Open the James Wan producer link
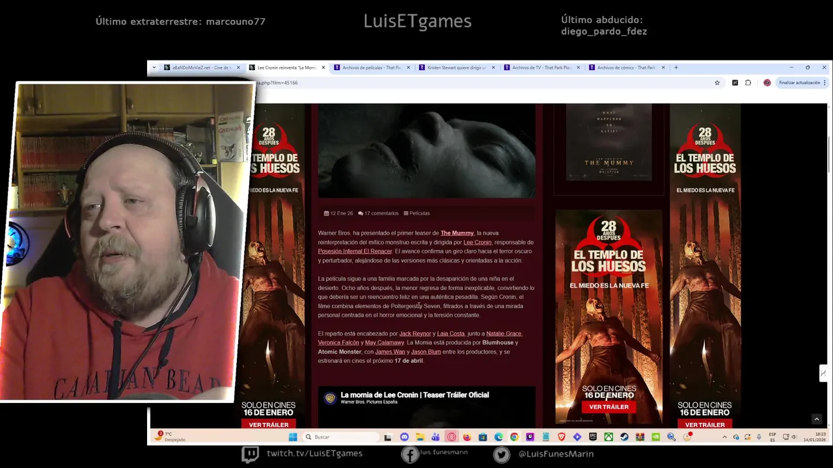This screenshot has width=833, height=468. coord(390,352)
